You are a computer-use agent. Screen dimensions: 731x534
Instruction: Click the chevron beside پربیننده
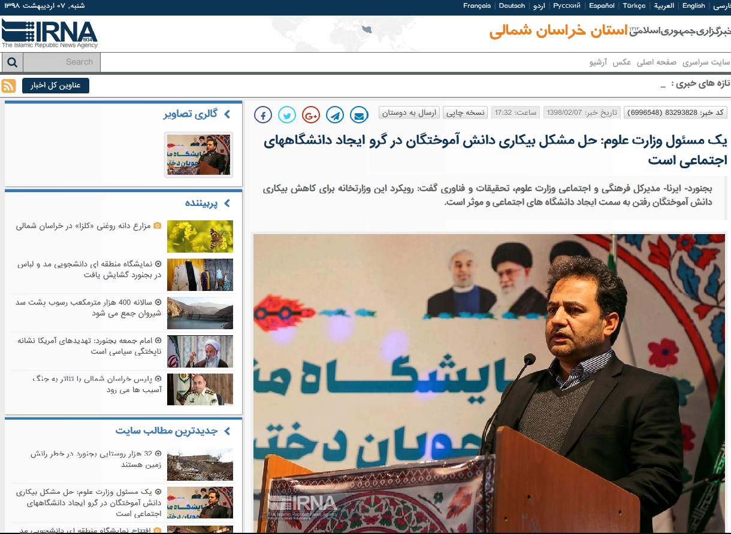point(227,204)
